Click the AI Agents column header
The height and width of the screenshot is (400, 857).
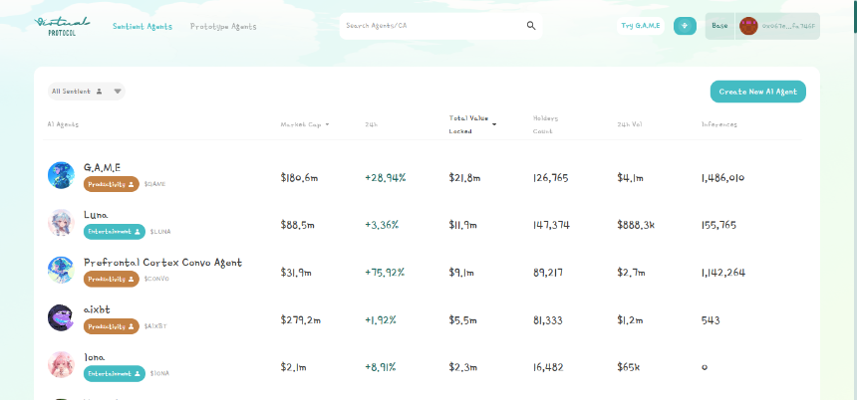(63, 124)
